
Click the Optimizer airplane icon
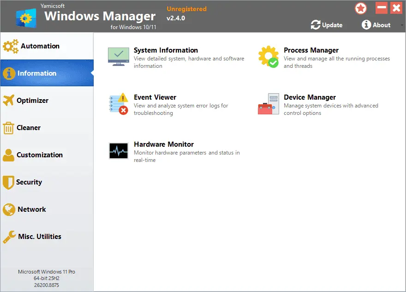point(9,100)
